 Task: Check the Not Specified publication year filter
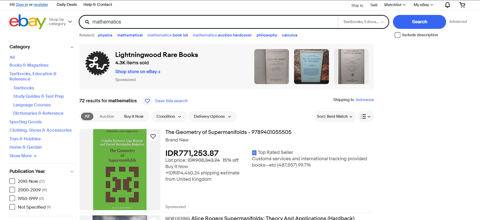pos(12,207)
